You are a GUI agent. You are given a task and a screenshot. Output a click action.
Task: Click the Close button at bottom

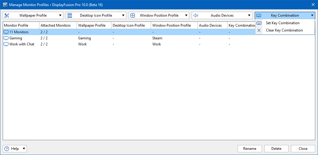tap(303, 149)
